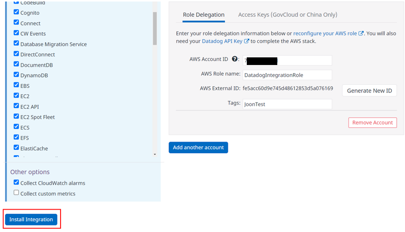Click the Remove Account button
The width and height of the screenshot is (405, 232).
click(372, 123)
